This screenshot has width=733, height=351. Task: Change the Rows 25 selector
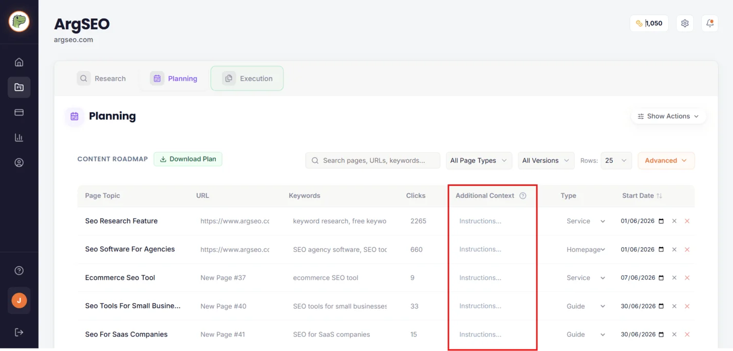[616, 160]
